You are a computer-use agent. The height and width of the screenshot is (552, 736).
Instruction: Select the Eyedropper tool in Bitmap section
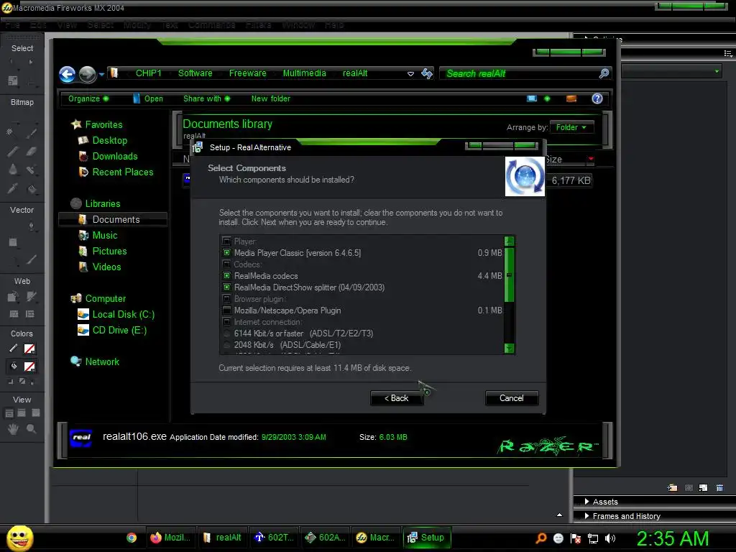[x=13, y=189]
